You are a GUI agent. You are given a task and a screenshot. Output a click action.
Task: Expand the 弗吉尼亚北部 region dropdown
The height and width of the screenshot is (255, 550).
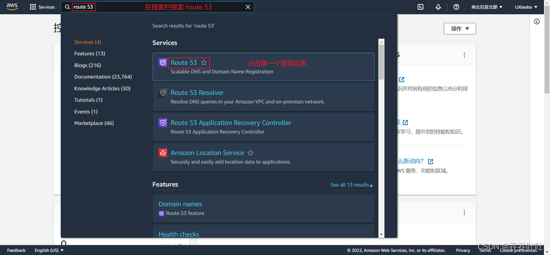[x=487, y=7]
